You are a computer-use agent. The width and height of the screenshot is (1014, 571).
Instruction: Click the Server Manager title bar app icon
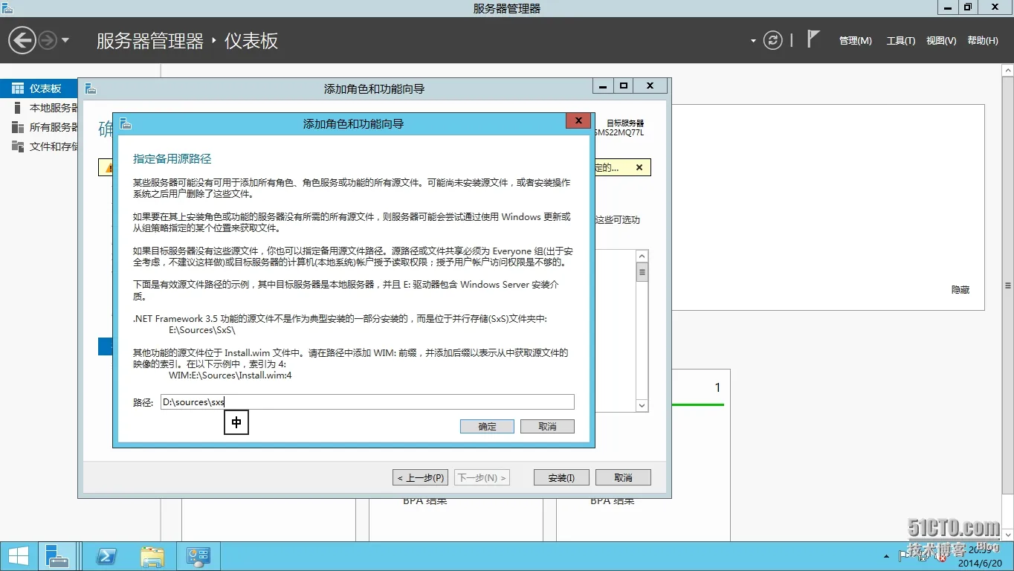(x=8, y=8)
